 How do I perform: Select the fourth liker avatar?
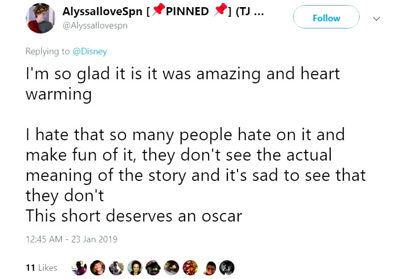tap(135, 267)
